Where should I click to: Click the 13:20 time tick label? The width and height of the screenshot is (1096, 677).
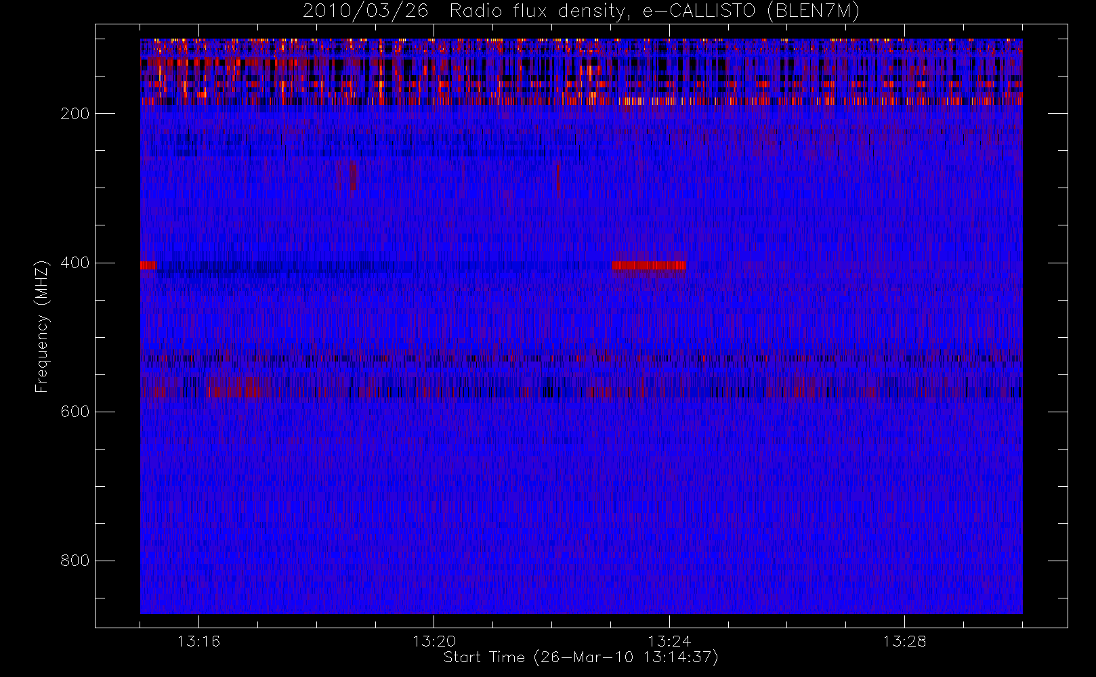click(434, 641)
